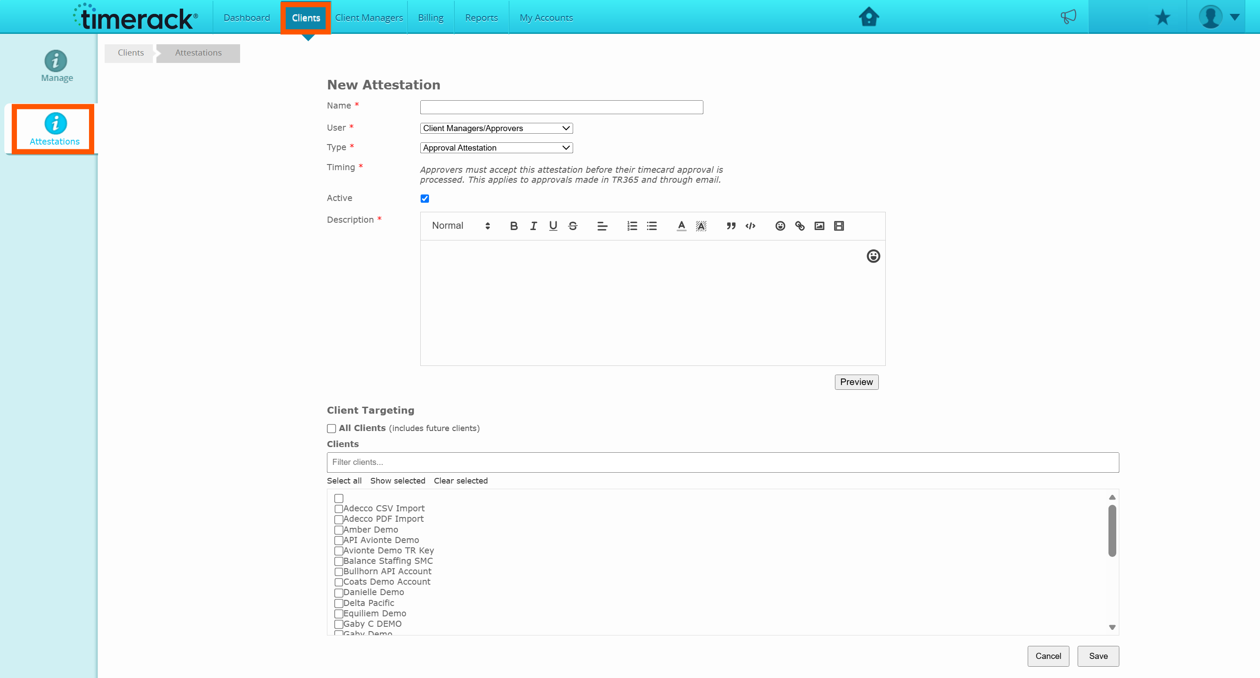This screenshot has width=1260, height=678.
Task: Select the Clients navigation tab
Action: pos(306,18)
